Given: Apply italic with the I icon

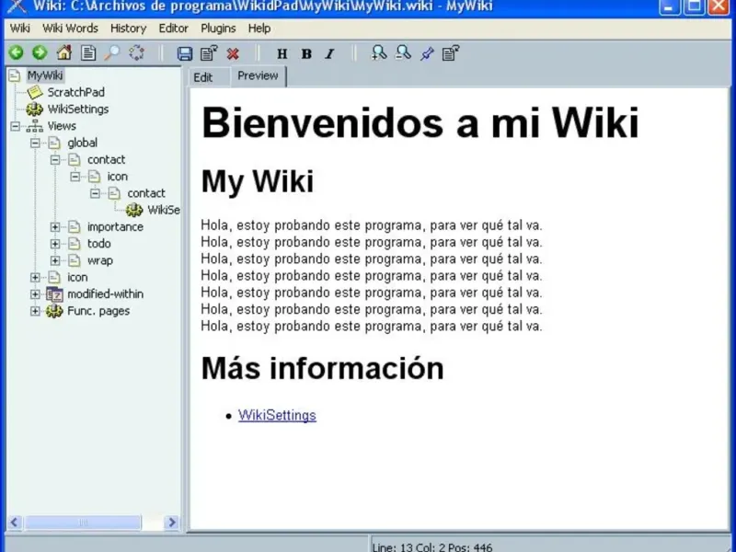Looking at the screenshot, I should 330,54.
